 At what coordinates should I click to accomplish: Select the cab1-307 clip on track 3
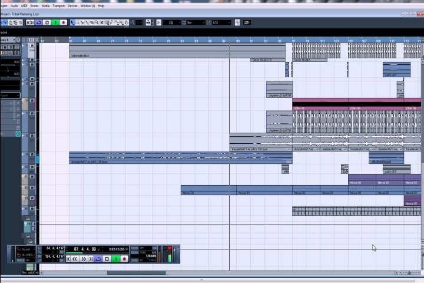pyautogui.click(x=397, y=70)
